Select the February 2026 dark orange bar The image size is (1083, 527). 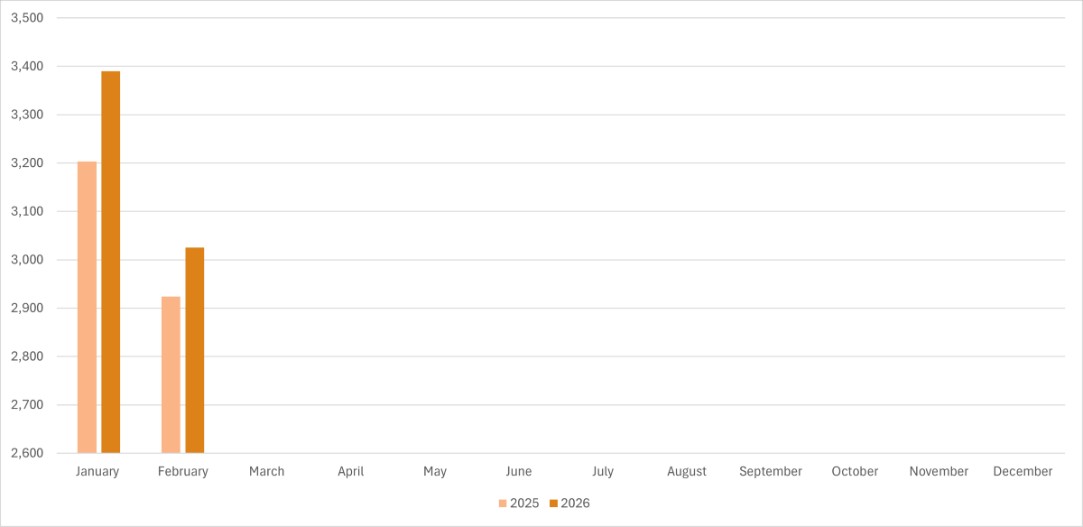coord(194,350)
